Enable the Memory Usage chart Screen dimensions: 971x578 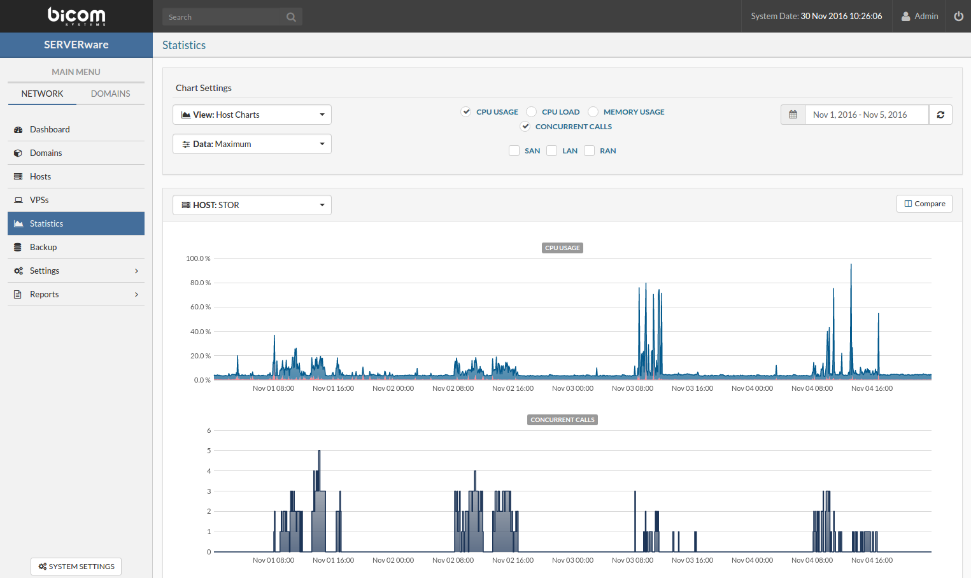click(593, 112)
